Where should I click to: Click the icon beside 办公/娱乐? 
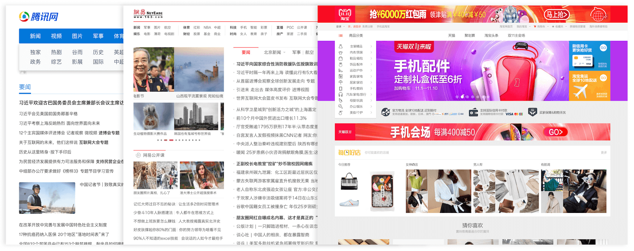pyautogui.click(x=340, y=107)
